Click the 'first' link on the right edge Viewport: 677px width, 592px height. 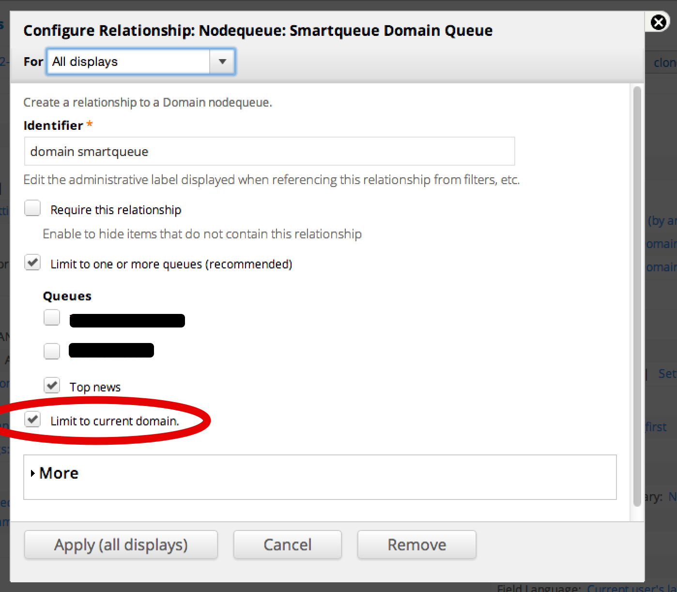656,427
